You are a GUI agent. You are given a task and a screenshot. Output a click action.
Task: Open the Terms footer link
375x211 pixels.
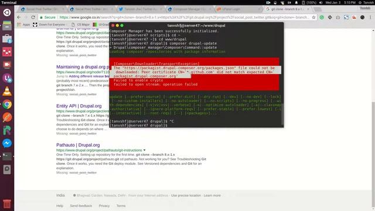tap(121, 206)
